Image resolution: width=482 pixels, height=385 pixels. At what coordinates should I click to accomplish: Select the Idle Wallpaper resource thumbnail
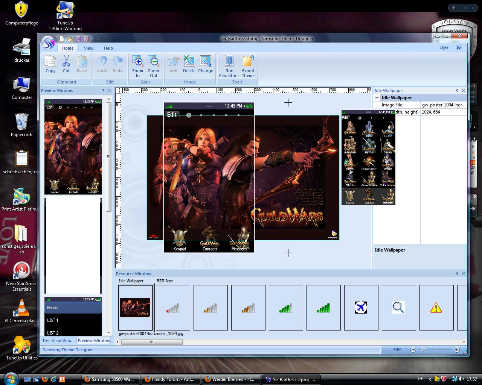click(x=135, y=308)
